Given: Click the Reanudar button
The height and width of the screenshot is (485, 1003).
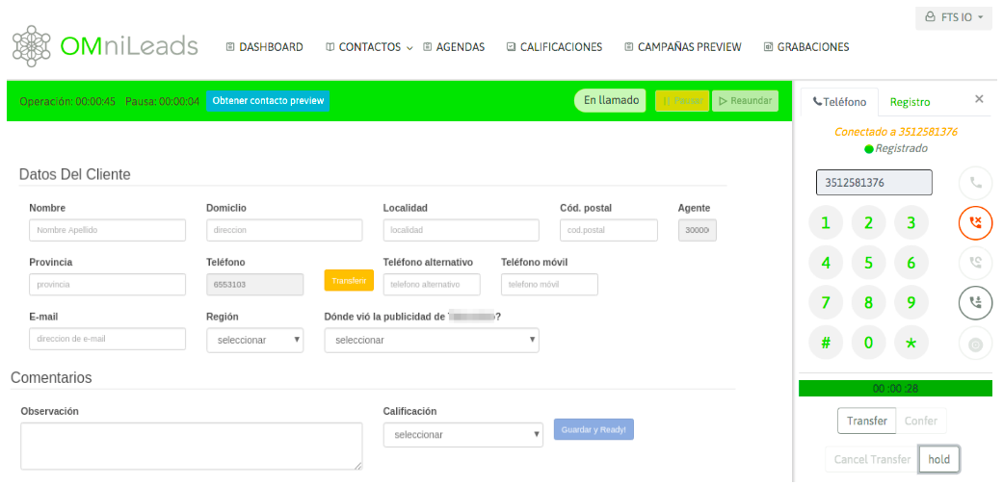Looking at the screenshot, I should (745, 101).
